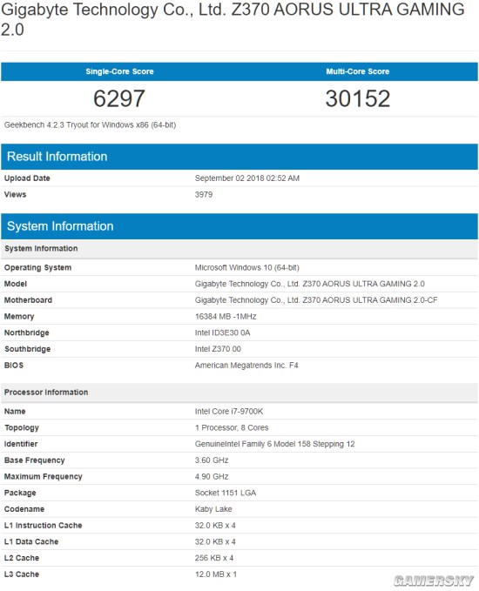The image size is (479, 591).
Task: Select the Multi-Core Score header
Action: click(x=358, y=71)
